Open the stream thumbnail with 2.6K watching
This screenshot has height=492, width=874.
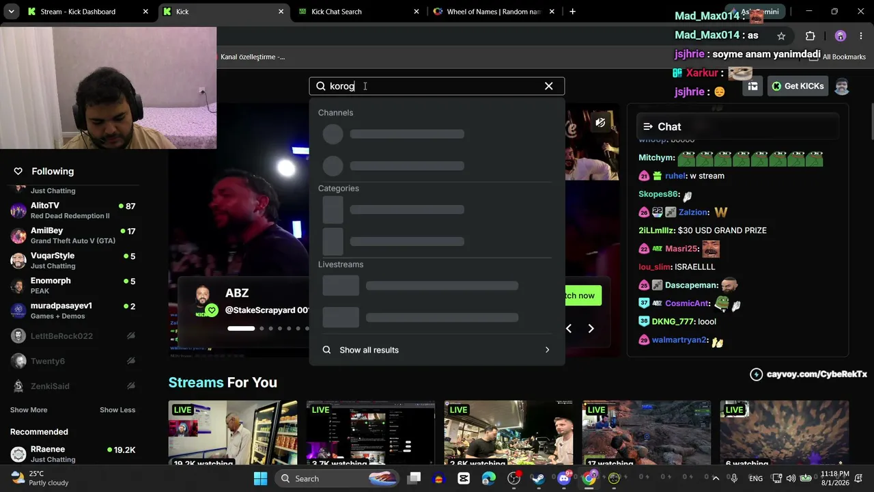[509, 433]
